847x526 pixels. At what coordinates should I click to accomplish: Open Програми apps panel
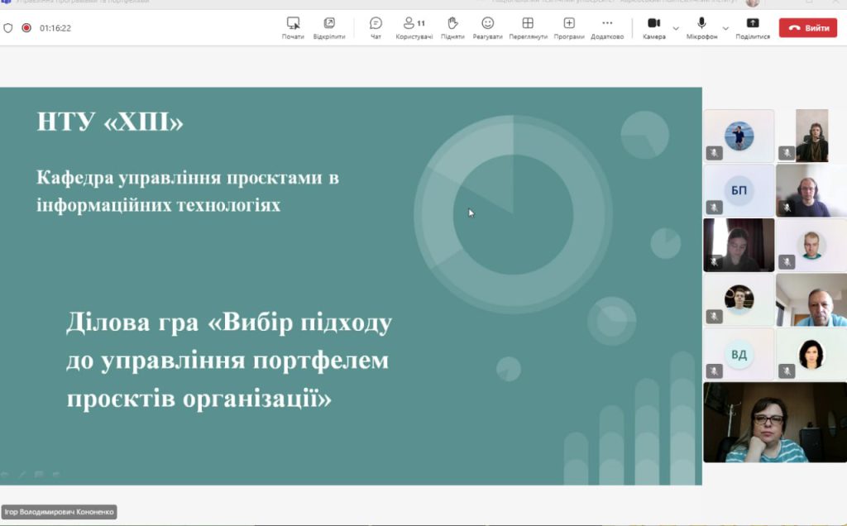(x=569, y=27)
